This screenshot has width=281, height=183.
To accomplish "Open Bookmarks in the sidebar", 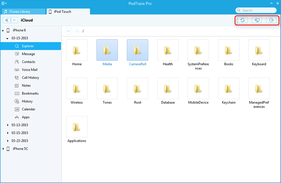I will (30, 93).
